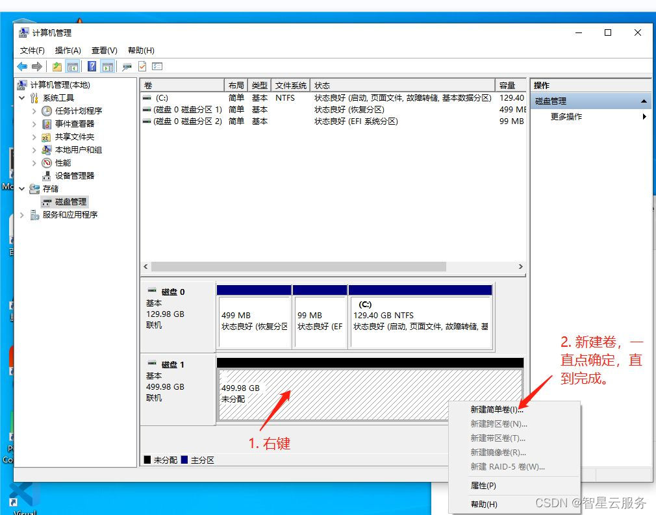The height and width of the screenshot is (515, 656).
Task: Sort by the 容量 column header
Action: pos(511,85)
